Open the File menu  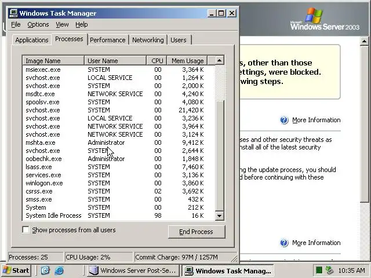pyautogui.click(x=16, y=24)
